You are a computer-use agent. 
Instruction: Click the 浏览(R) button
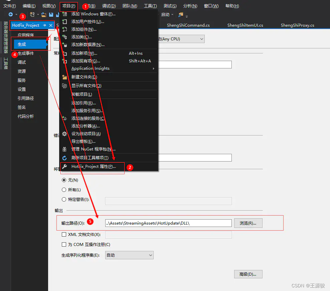[x=248, y=223]
